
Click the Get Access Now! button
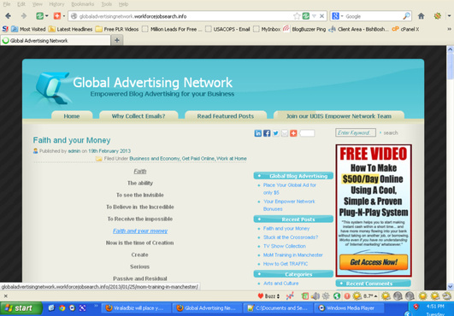pyautogui.click(x=374, y=262)
